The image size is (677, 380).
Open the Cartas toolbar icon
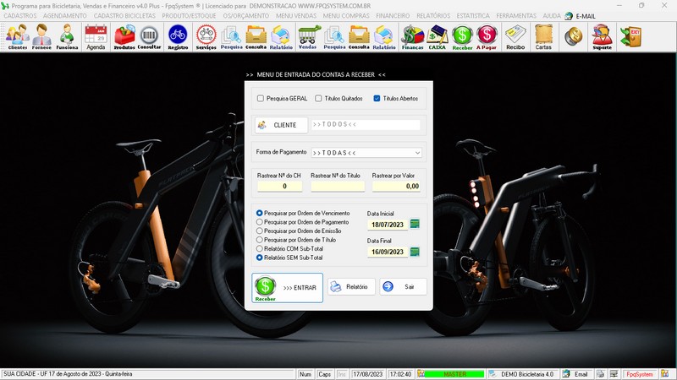pos(543,36)
